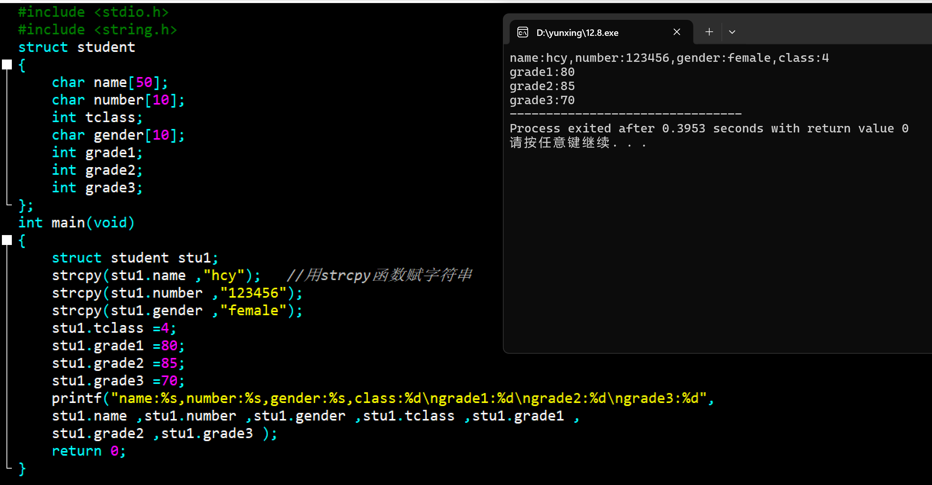
Task: Click the printf format string
Action: point(408,398)
